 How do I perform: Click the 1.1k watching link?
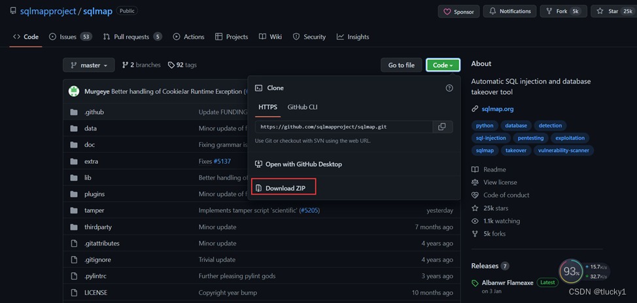(496, 221)
